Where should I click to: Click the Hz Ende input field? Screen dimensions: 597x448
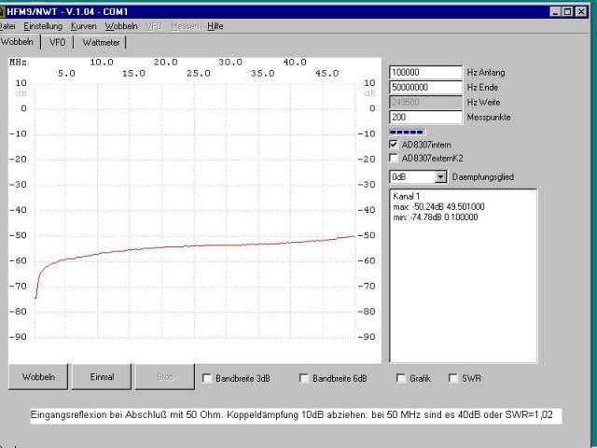425,87
